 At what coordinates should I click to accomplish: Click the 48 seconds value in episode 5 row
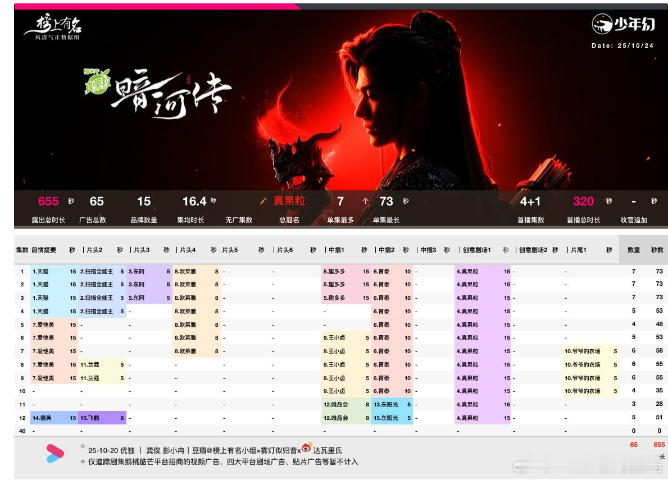[x=659, y=324]
